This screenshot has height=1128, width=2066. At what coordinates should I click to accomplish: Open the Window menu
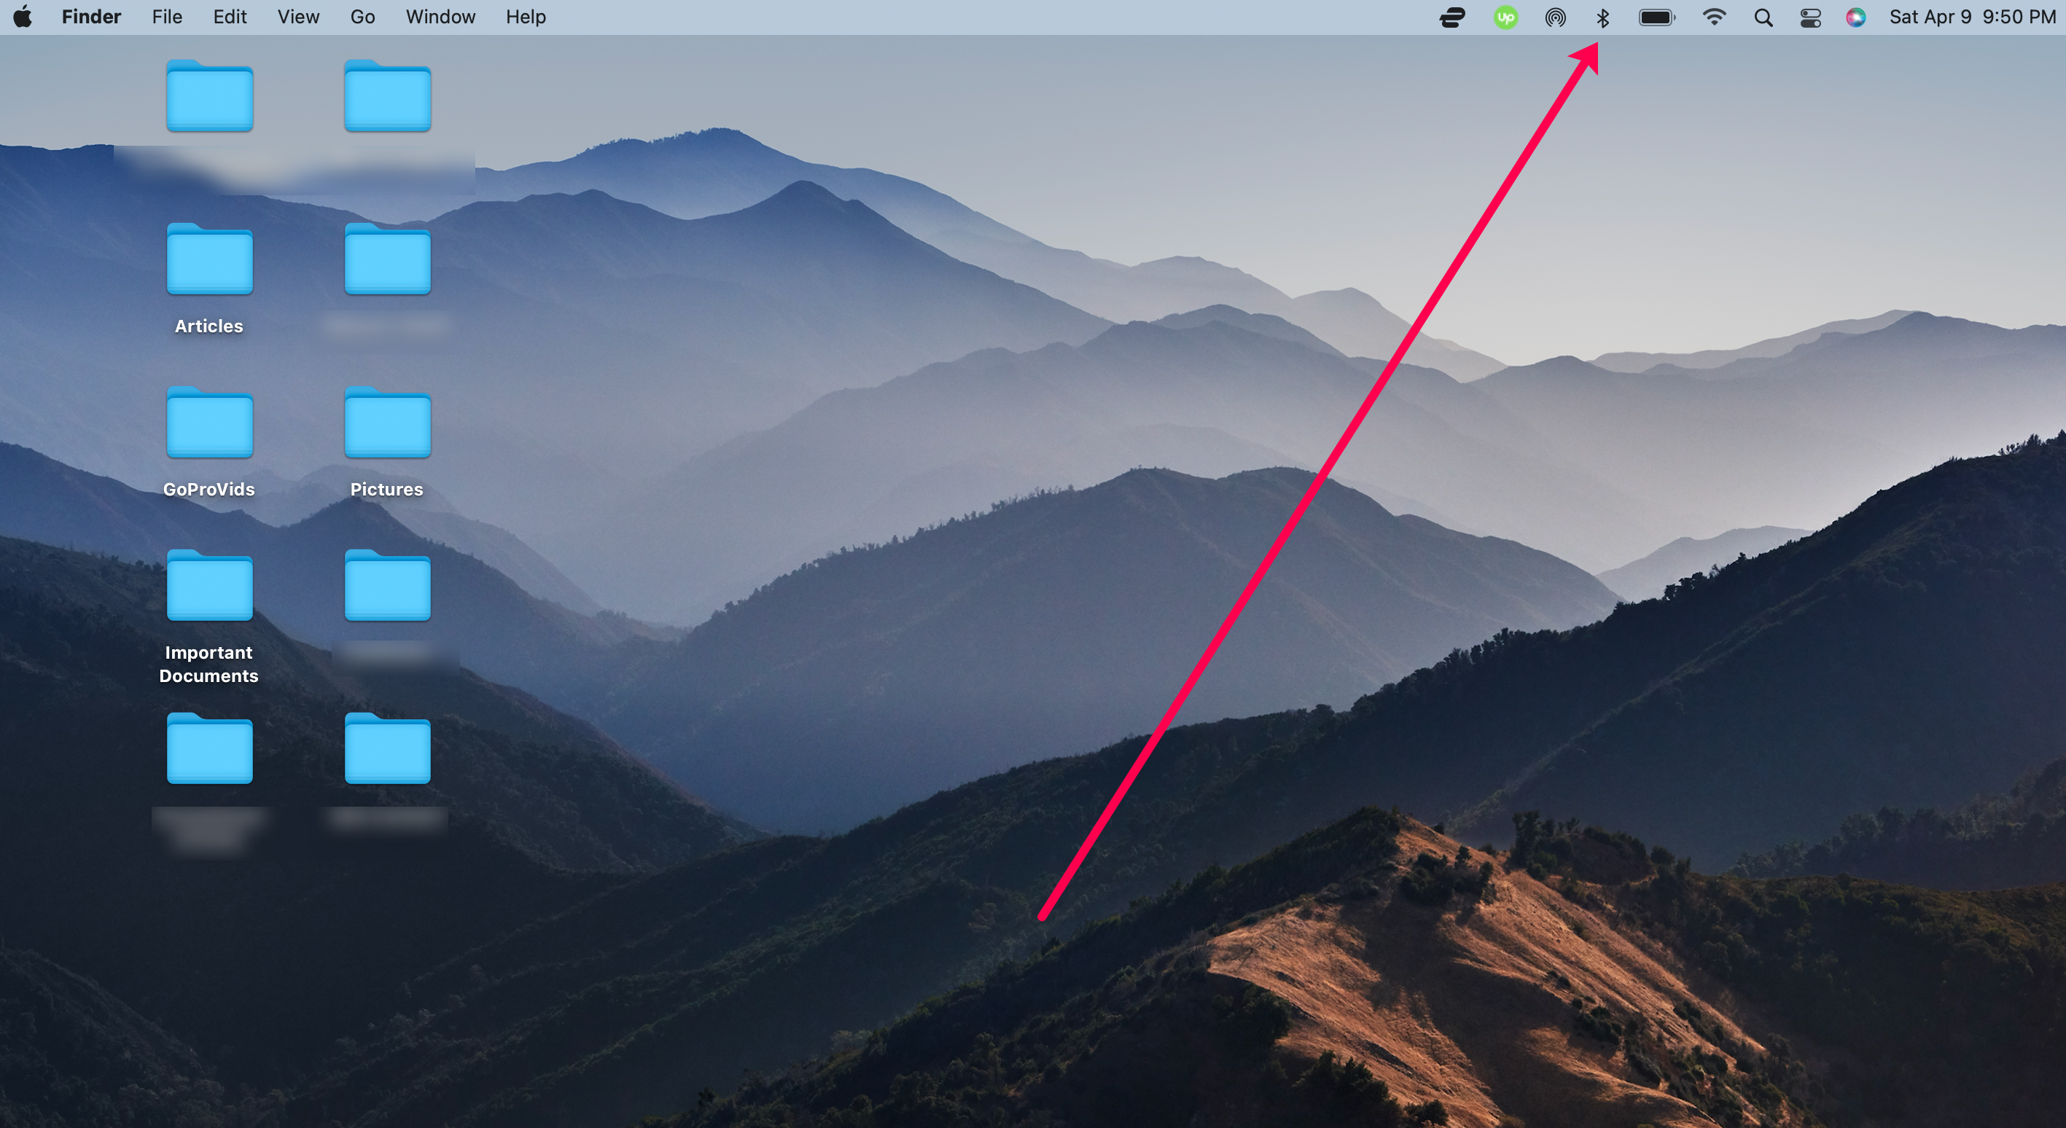pos(440,17)
